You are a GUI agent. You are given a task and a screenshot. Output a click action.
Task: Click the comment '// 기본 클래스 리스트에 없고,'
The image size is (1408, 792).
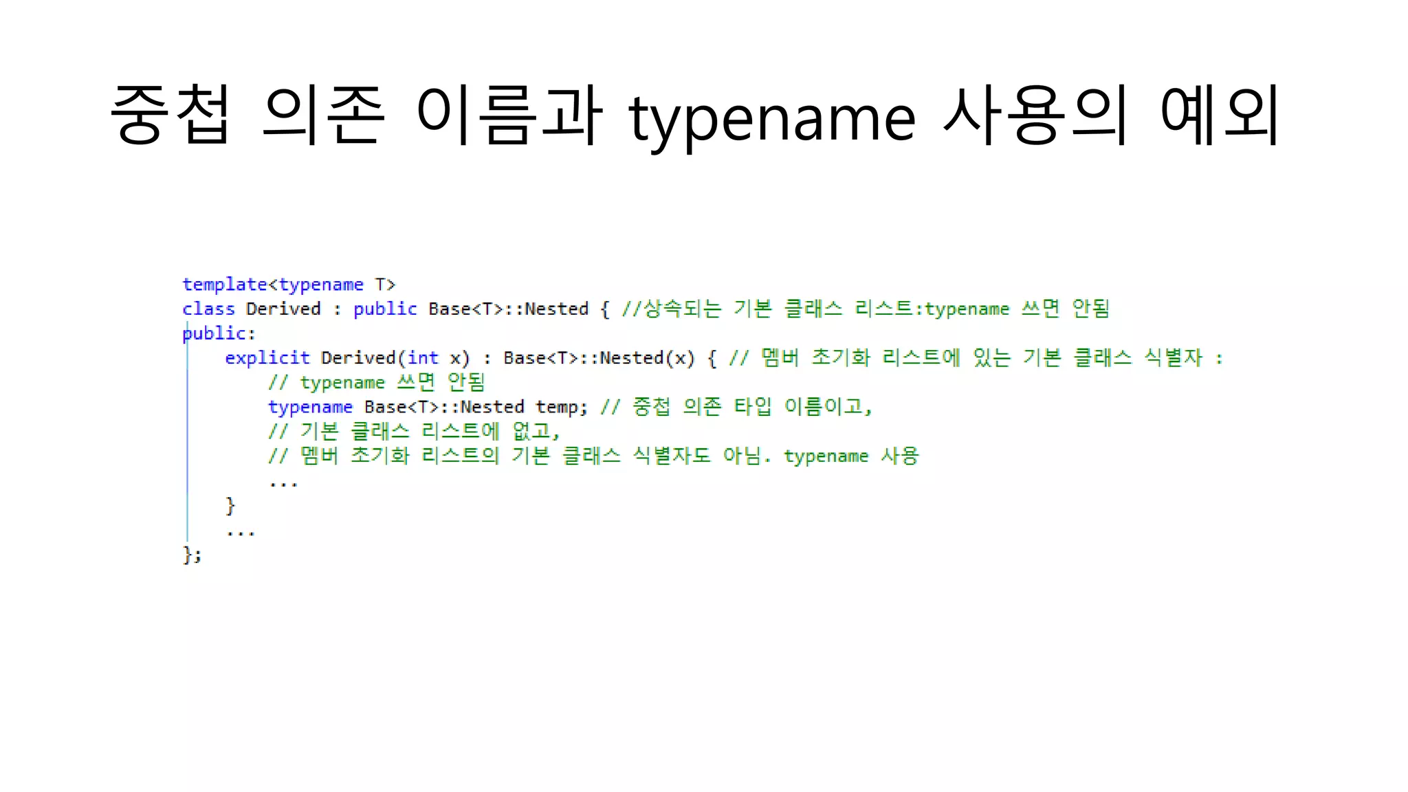[415, 431]
